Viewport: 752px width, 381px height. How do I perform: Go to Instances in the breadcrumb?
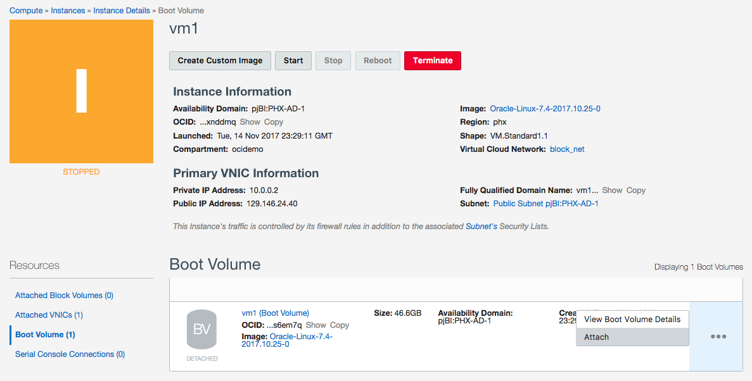(x=68, y=11)
